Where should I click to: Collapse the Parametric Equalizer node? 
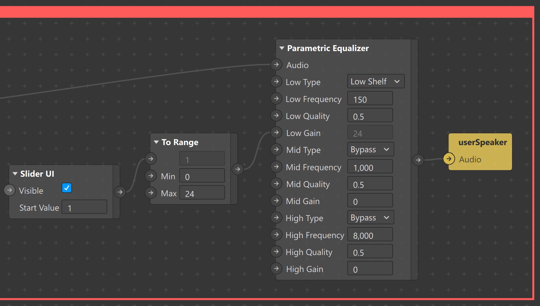(282, 48)
